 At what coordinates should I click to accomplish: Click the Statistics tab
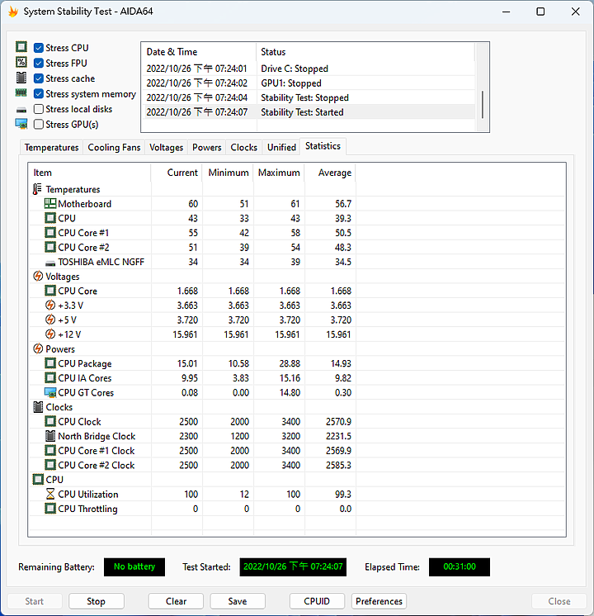tap(323, 146)
